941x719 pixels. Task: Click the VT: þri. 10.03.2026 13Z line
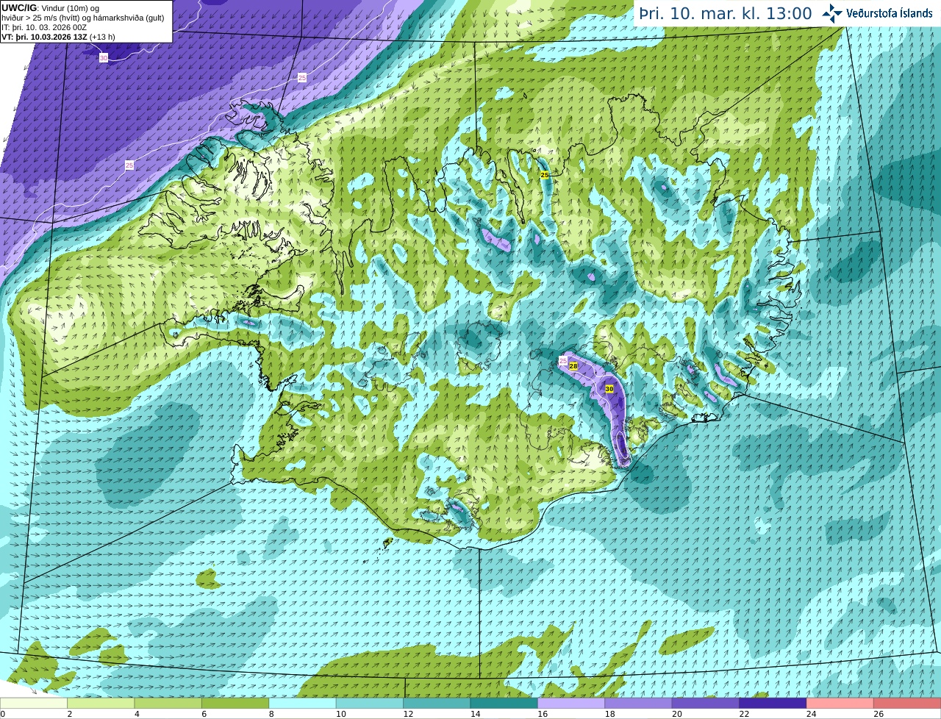58,37
